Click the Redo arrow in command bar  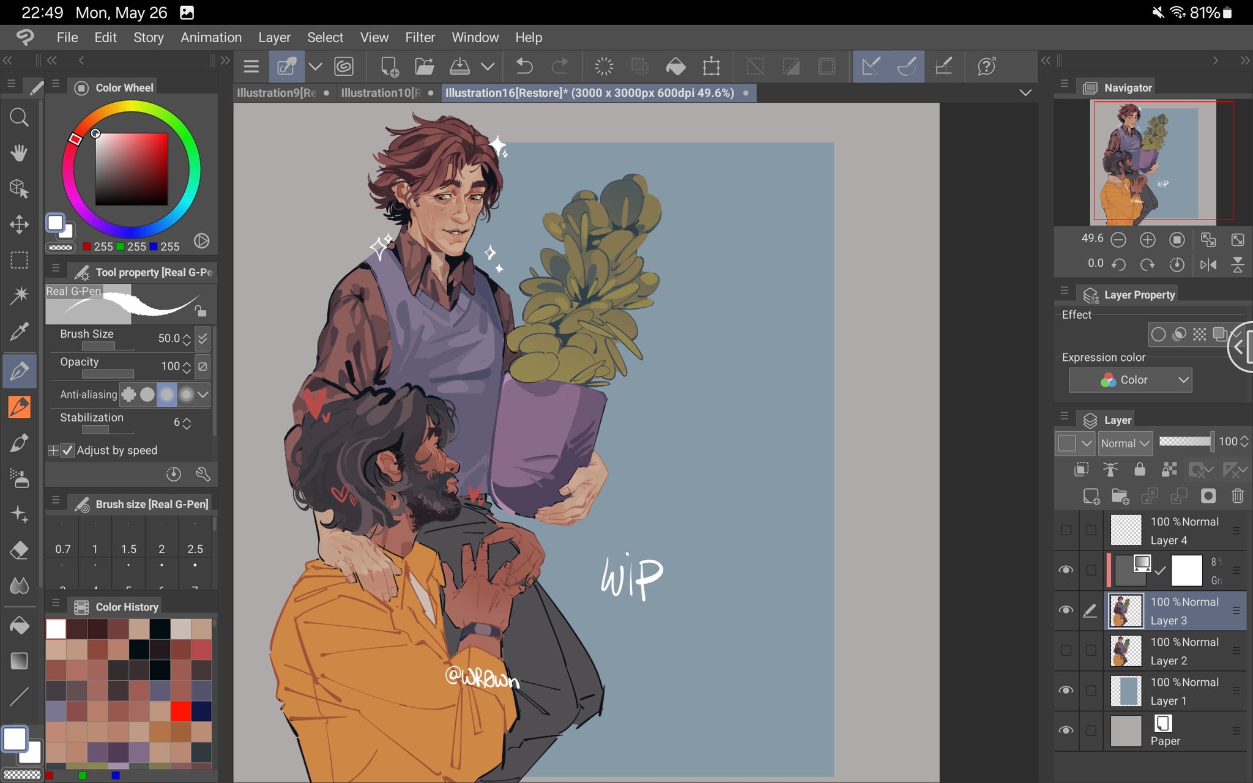click(x=560, y=66)
